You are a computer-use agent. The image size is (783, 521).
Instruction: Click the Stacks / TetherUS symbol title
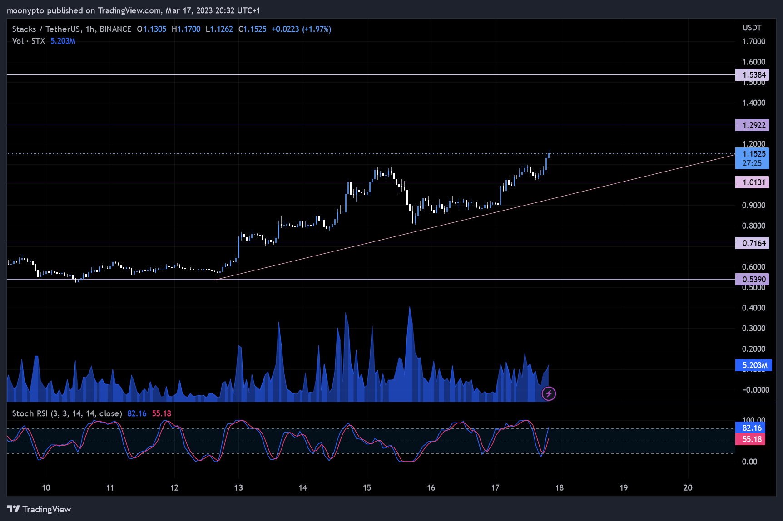(x=46, y=29)
